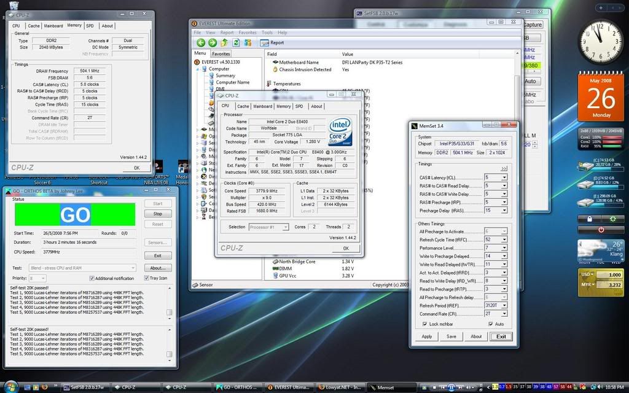
Task: Click the Apply button in MemSet
Action: coord(427,337)
